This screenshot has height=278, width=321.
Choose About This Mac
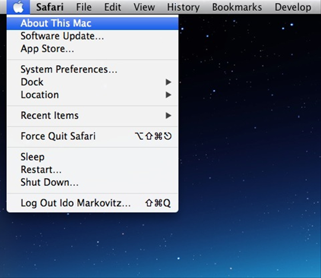pyautogui.click(x=93, y=23)
